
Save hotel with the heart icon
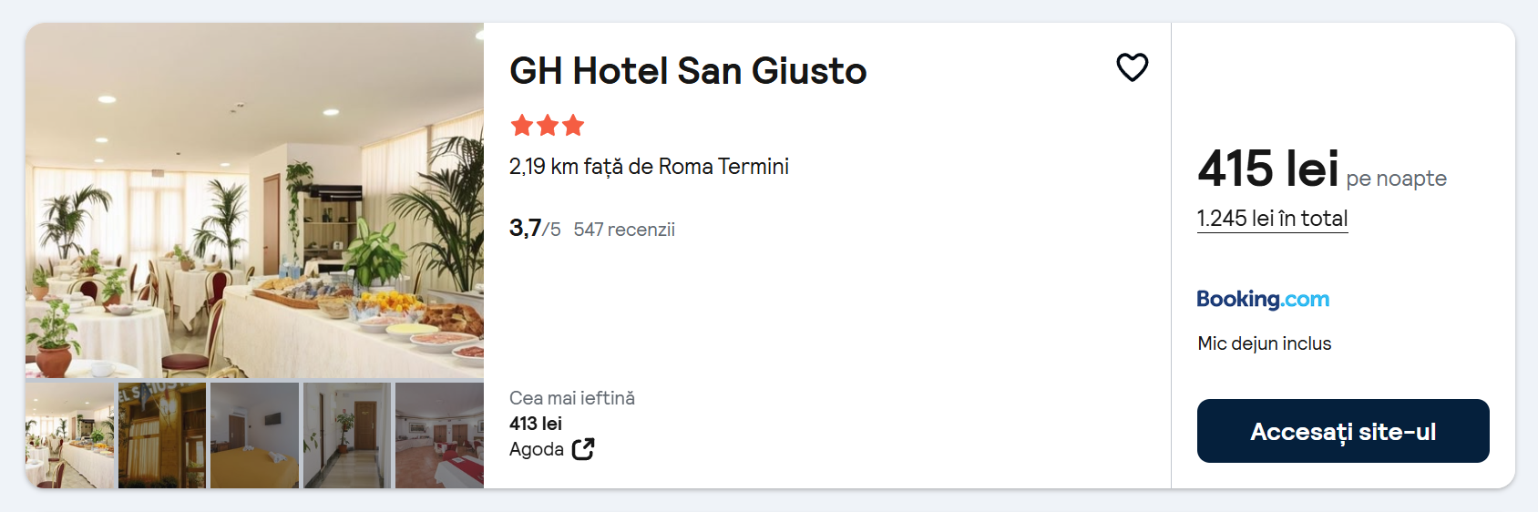coord(1133,67)
